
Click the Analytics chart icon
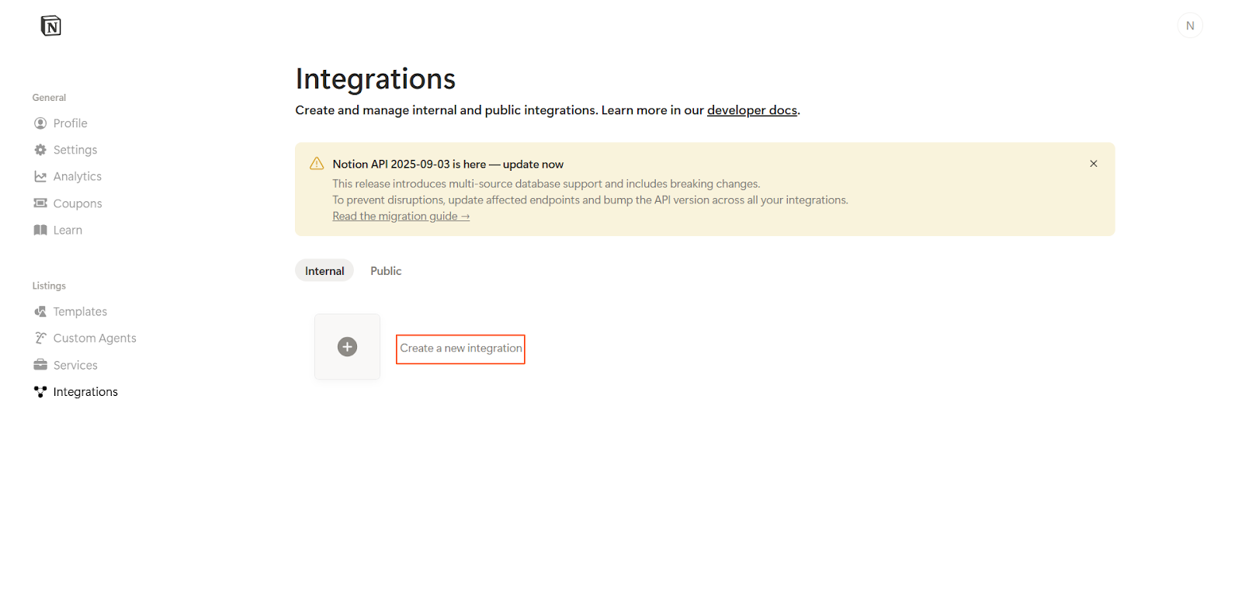40,177
